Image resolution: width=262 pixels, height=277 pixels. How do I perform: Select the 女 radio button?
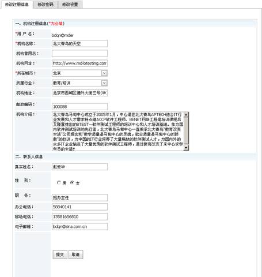point(72,182)
